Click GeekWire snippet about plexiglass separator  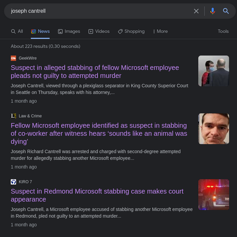99,89
